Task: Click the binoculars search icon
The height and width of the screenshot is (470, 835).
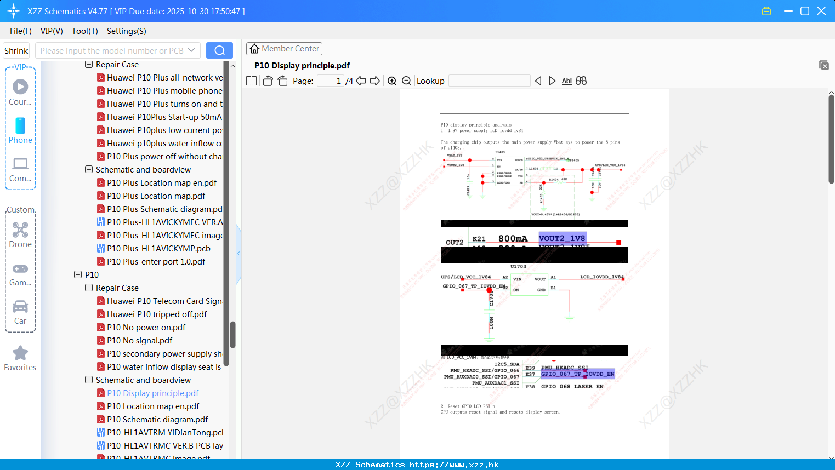Action: pos(581,81)
